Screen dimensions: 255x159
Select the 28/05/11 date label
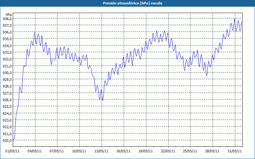click(212, 151)
